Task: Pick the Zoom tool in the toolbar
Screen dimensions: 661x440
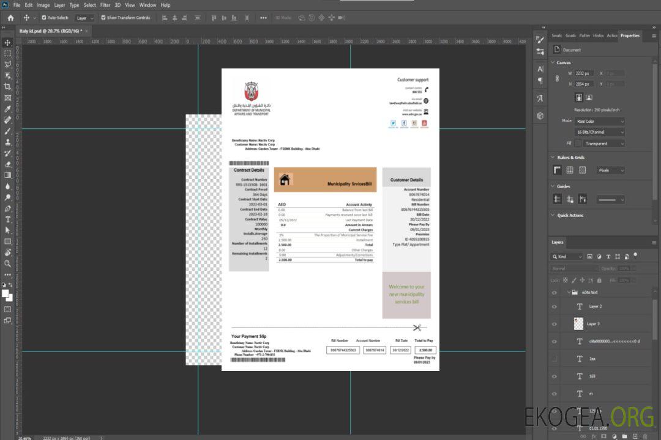Action: 8,263
